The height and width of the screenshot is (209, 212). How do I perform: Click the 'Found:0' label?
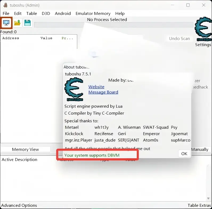point(8,32)
